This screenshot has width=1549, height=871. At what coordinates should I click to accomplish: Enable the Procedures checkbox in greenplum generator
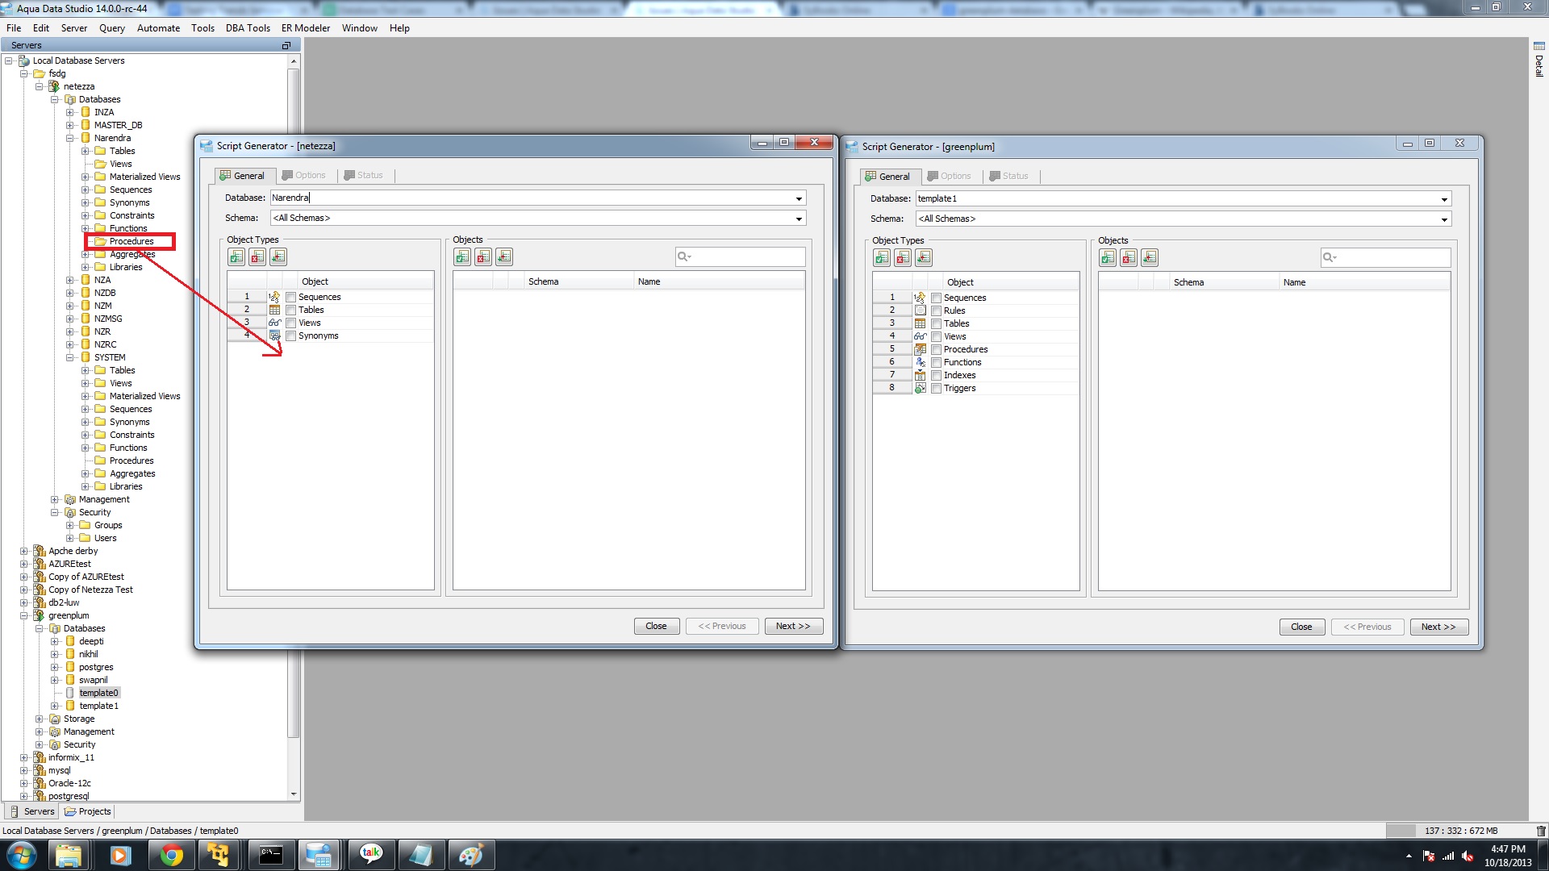click(937, 349)
